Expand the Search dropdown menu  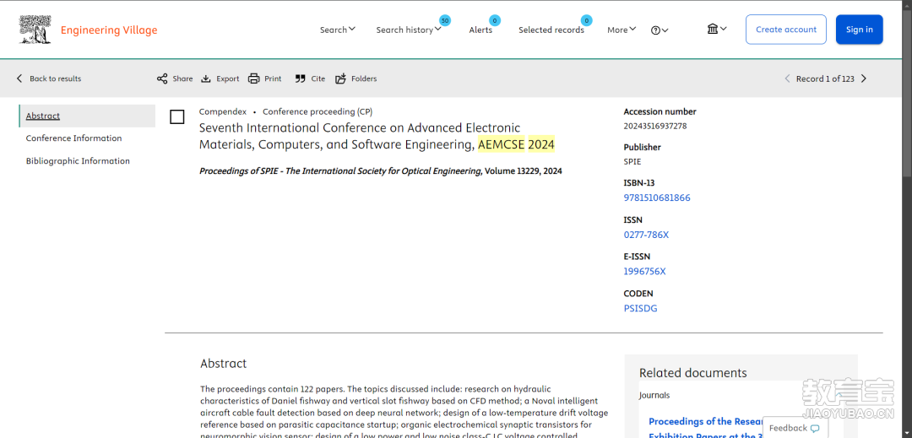[x=337, y=30]
